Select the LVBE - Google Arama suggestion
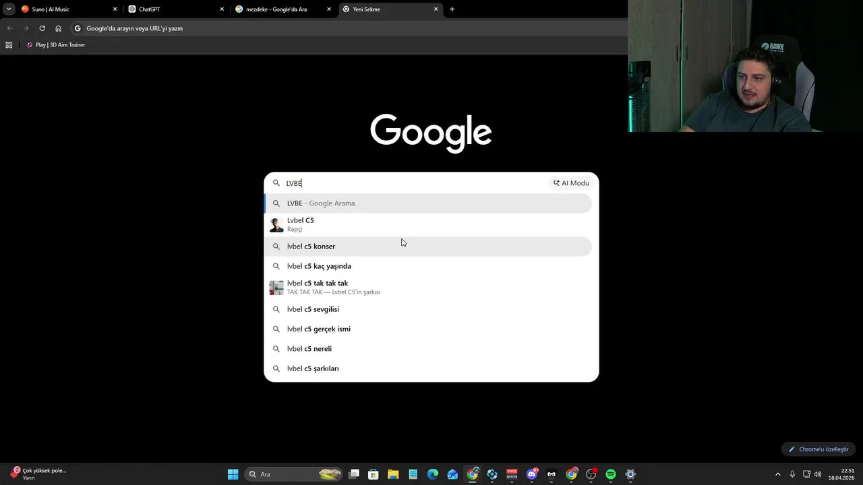This screenshot has height=485, width=863. [x=428, y=203]
